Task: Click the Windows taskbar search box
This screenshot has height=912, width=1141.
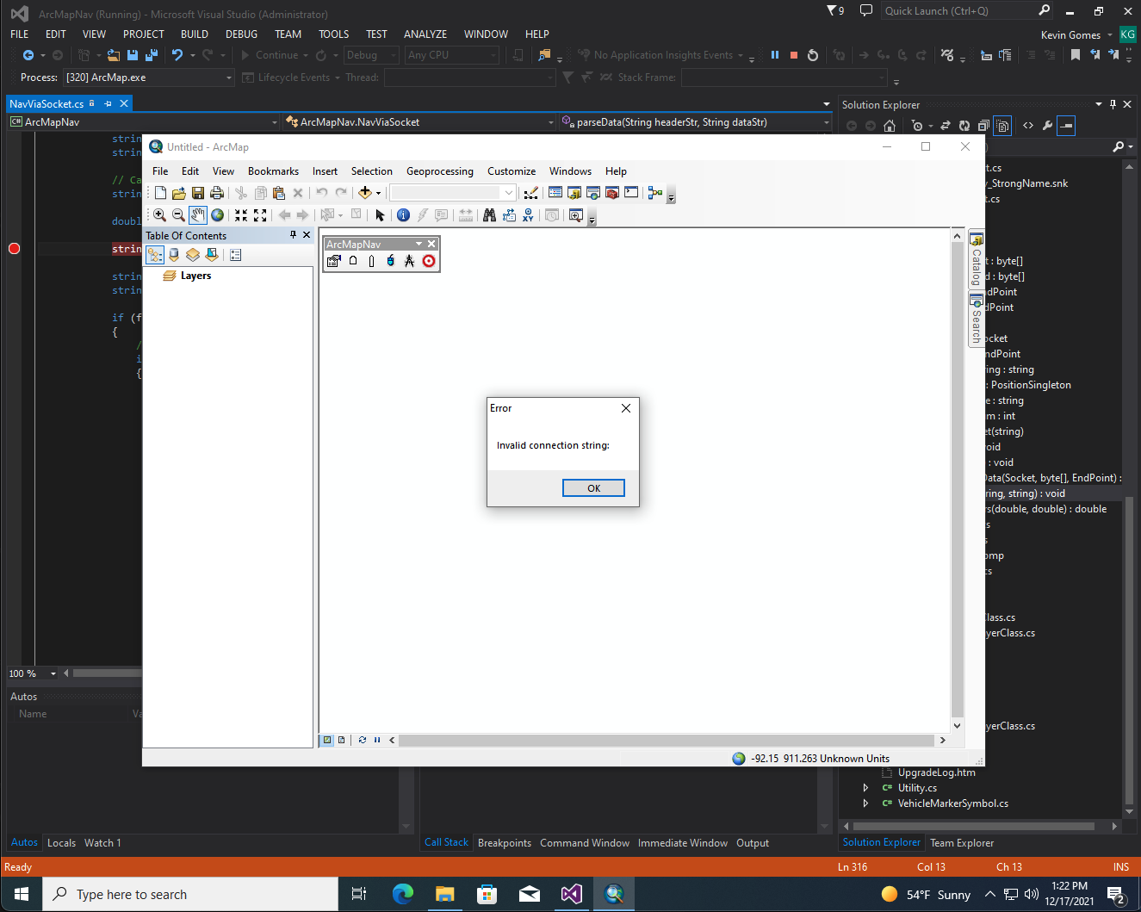Action: point(190,895)
